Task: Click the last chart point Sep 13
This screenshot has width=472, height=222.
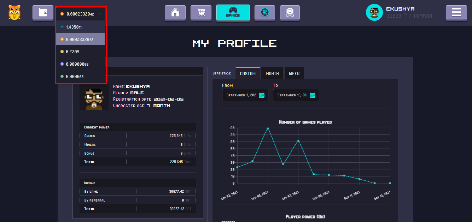Action: tap(390, 183)
